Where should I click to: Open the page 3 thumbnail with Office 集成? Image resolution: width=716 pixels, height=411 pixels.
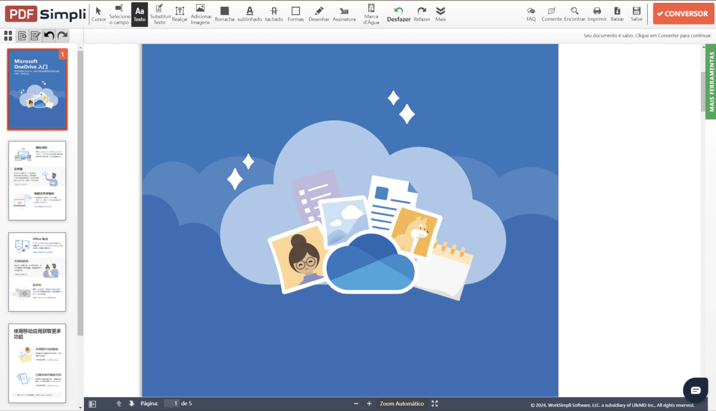coord(37,272)
